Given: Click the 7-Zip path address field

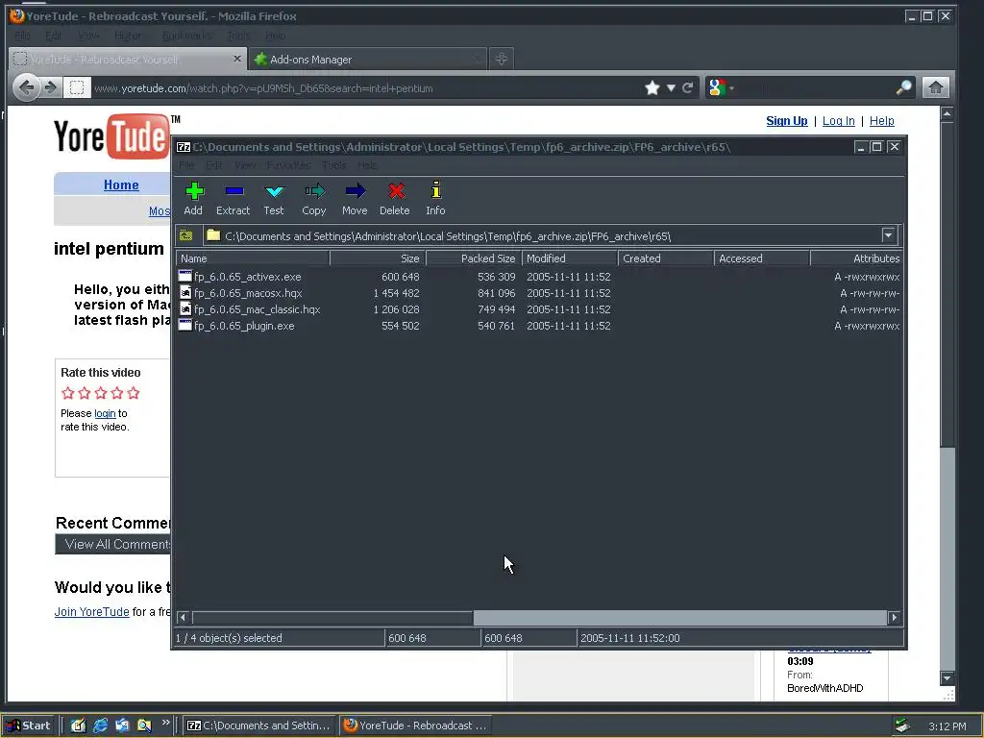Looking at the screenshot, I should 543,236.
